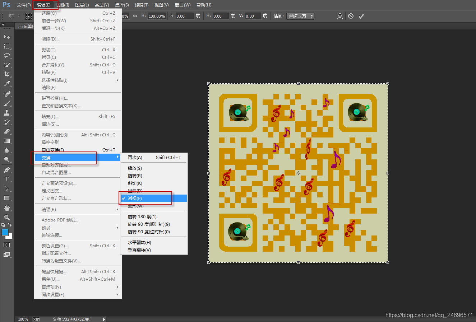The image size is (476, 322).
Task: Commit the transform with checkmark
Action: point(361,16)
